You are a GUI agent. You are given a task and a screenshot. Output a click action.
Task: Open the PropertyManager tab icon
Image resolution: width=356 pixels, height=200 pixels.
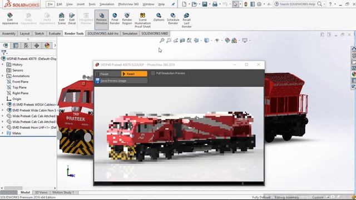pyautogui.click(x=16, y=46)
